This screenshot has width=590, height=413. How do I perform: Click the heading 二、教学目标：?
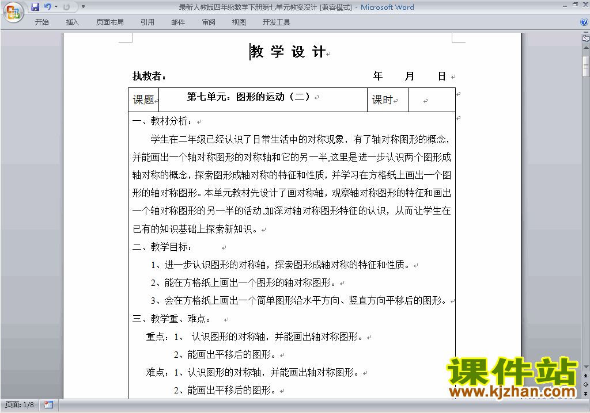tap(162, 247)
